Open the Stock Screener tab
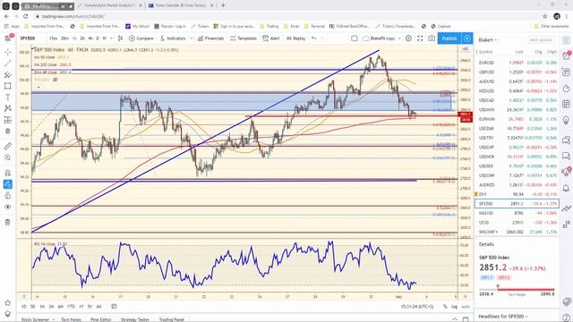 pos(35,319)
